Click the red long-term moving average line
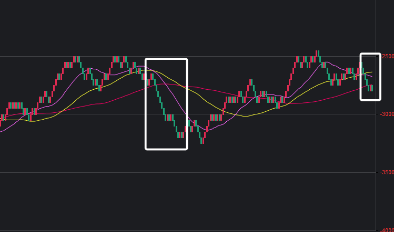 (105, 103)
